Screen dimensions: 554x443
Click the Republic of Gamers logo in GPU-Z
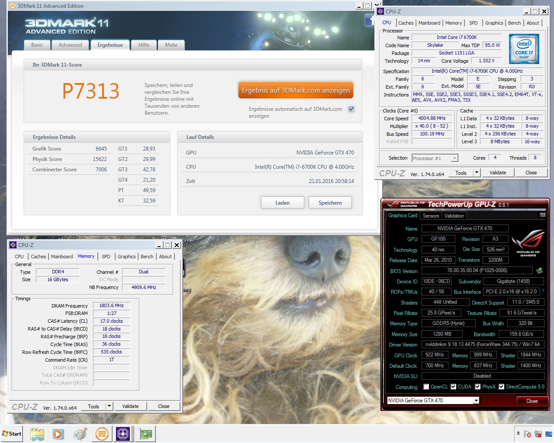pos(528,243)
